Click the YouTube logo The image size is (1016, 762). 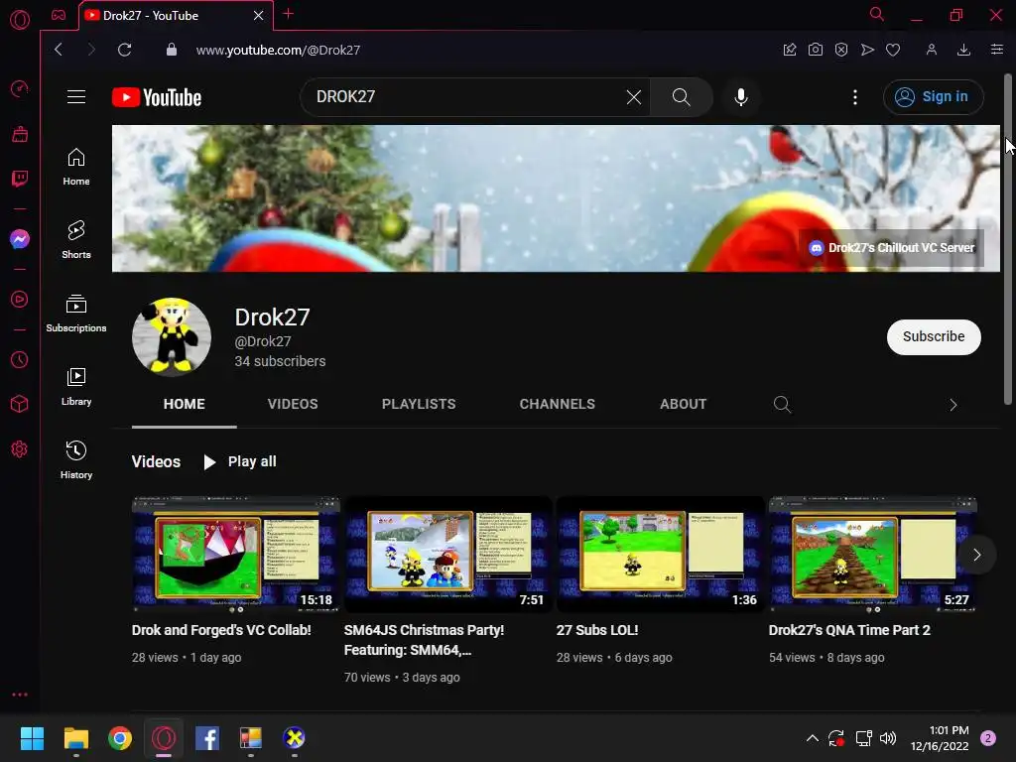157,97
